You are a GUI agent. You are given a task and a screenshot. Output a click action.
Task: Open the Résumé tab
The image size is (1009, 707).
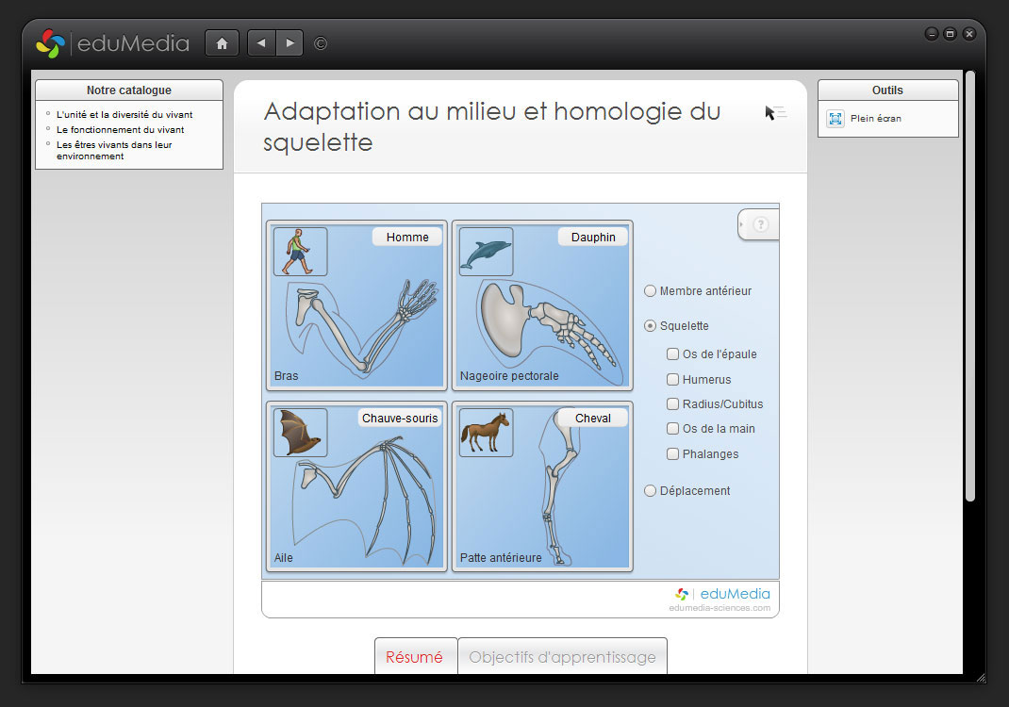415,657
